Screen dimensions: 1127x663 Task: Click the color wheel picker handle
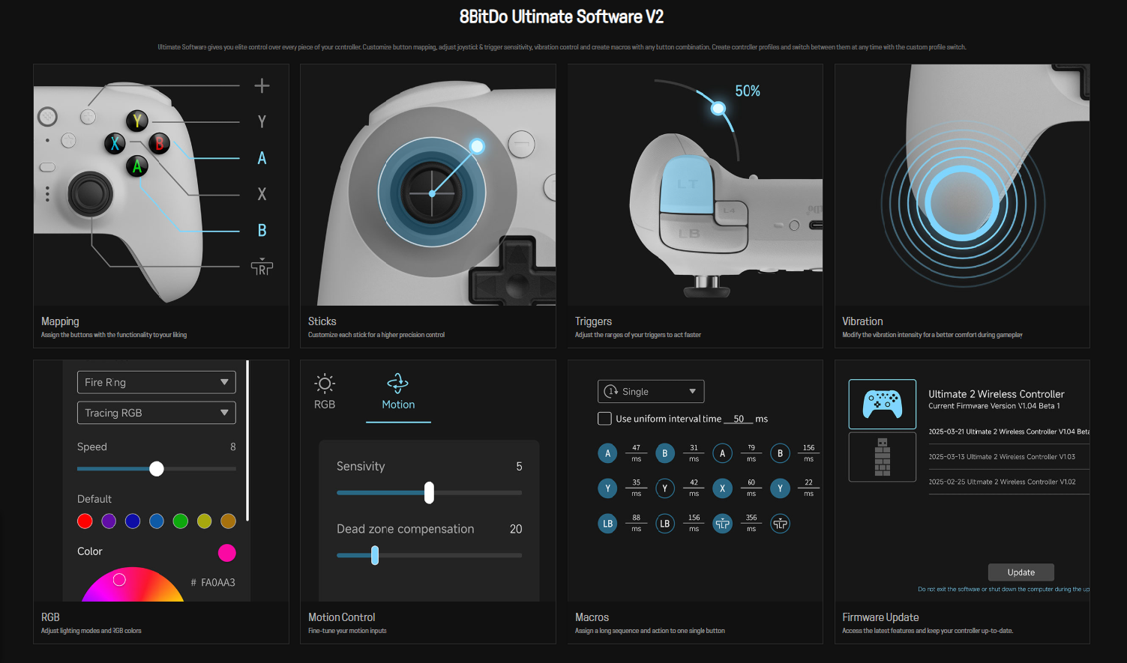(119, 580)
